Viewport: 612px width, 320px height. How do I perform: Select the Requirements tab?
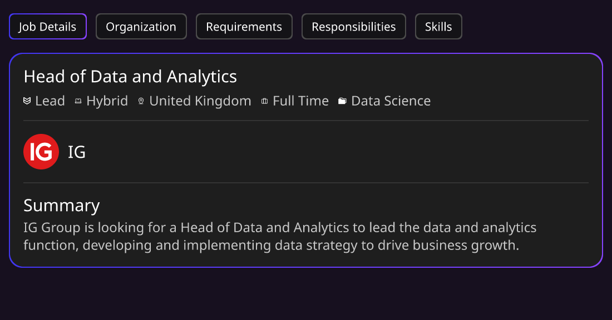(x=244, y=27)
